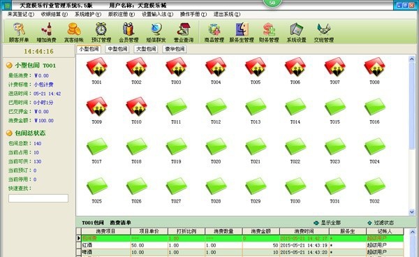
Task: Click the 消费金额 column header
Action: (x=260, y=231)
